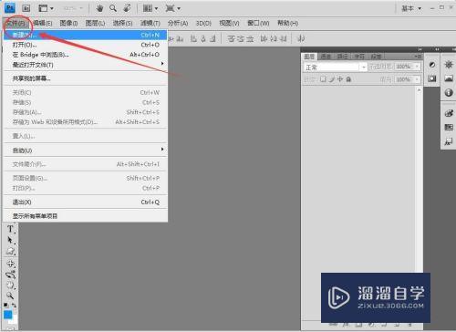Open the Histogram panel icon
Screen dimensions: 456x332
[449, 78]
